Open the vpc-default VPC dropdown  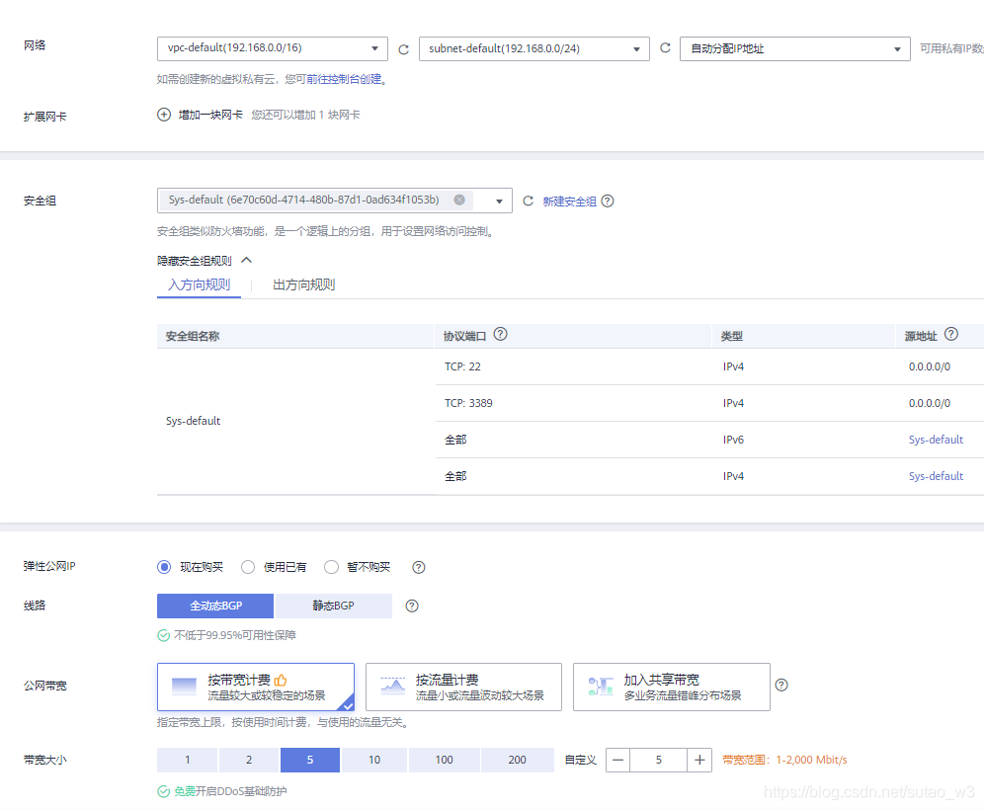(273, 48)
